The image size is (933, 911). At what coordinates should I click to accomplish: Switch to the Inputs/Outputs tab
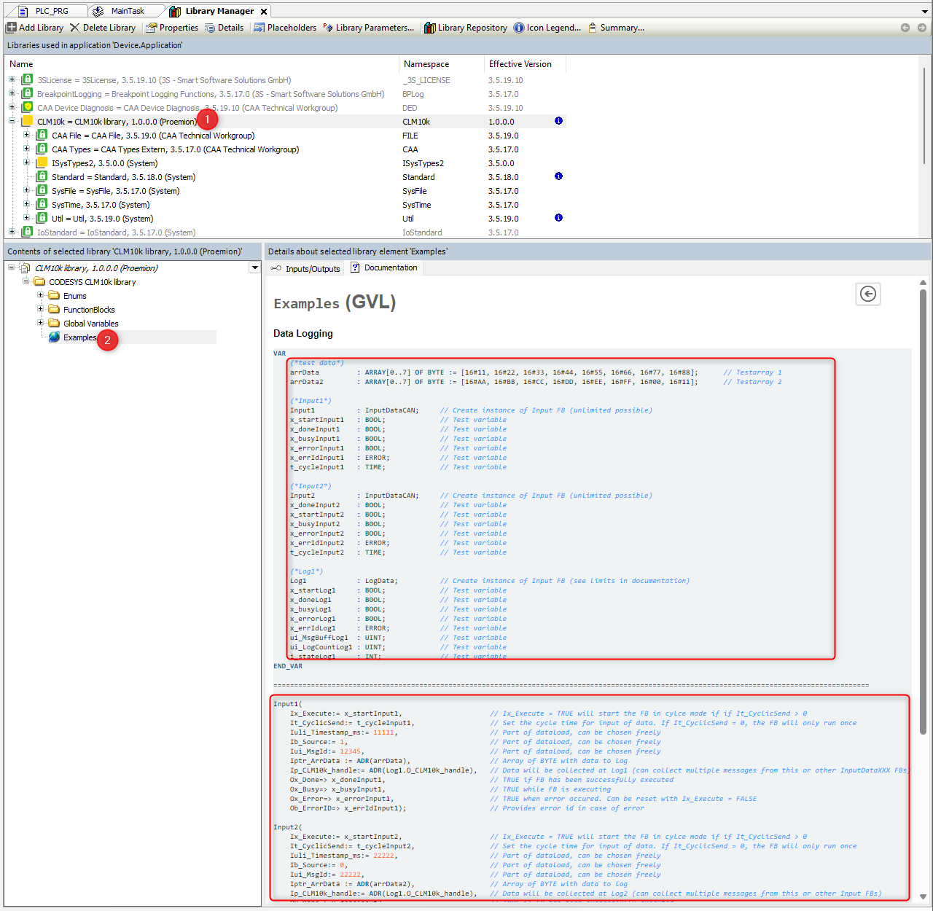click(x=305, y=268)
